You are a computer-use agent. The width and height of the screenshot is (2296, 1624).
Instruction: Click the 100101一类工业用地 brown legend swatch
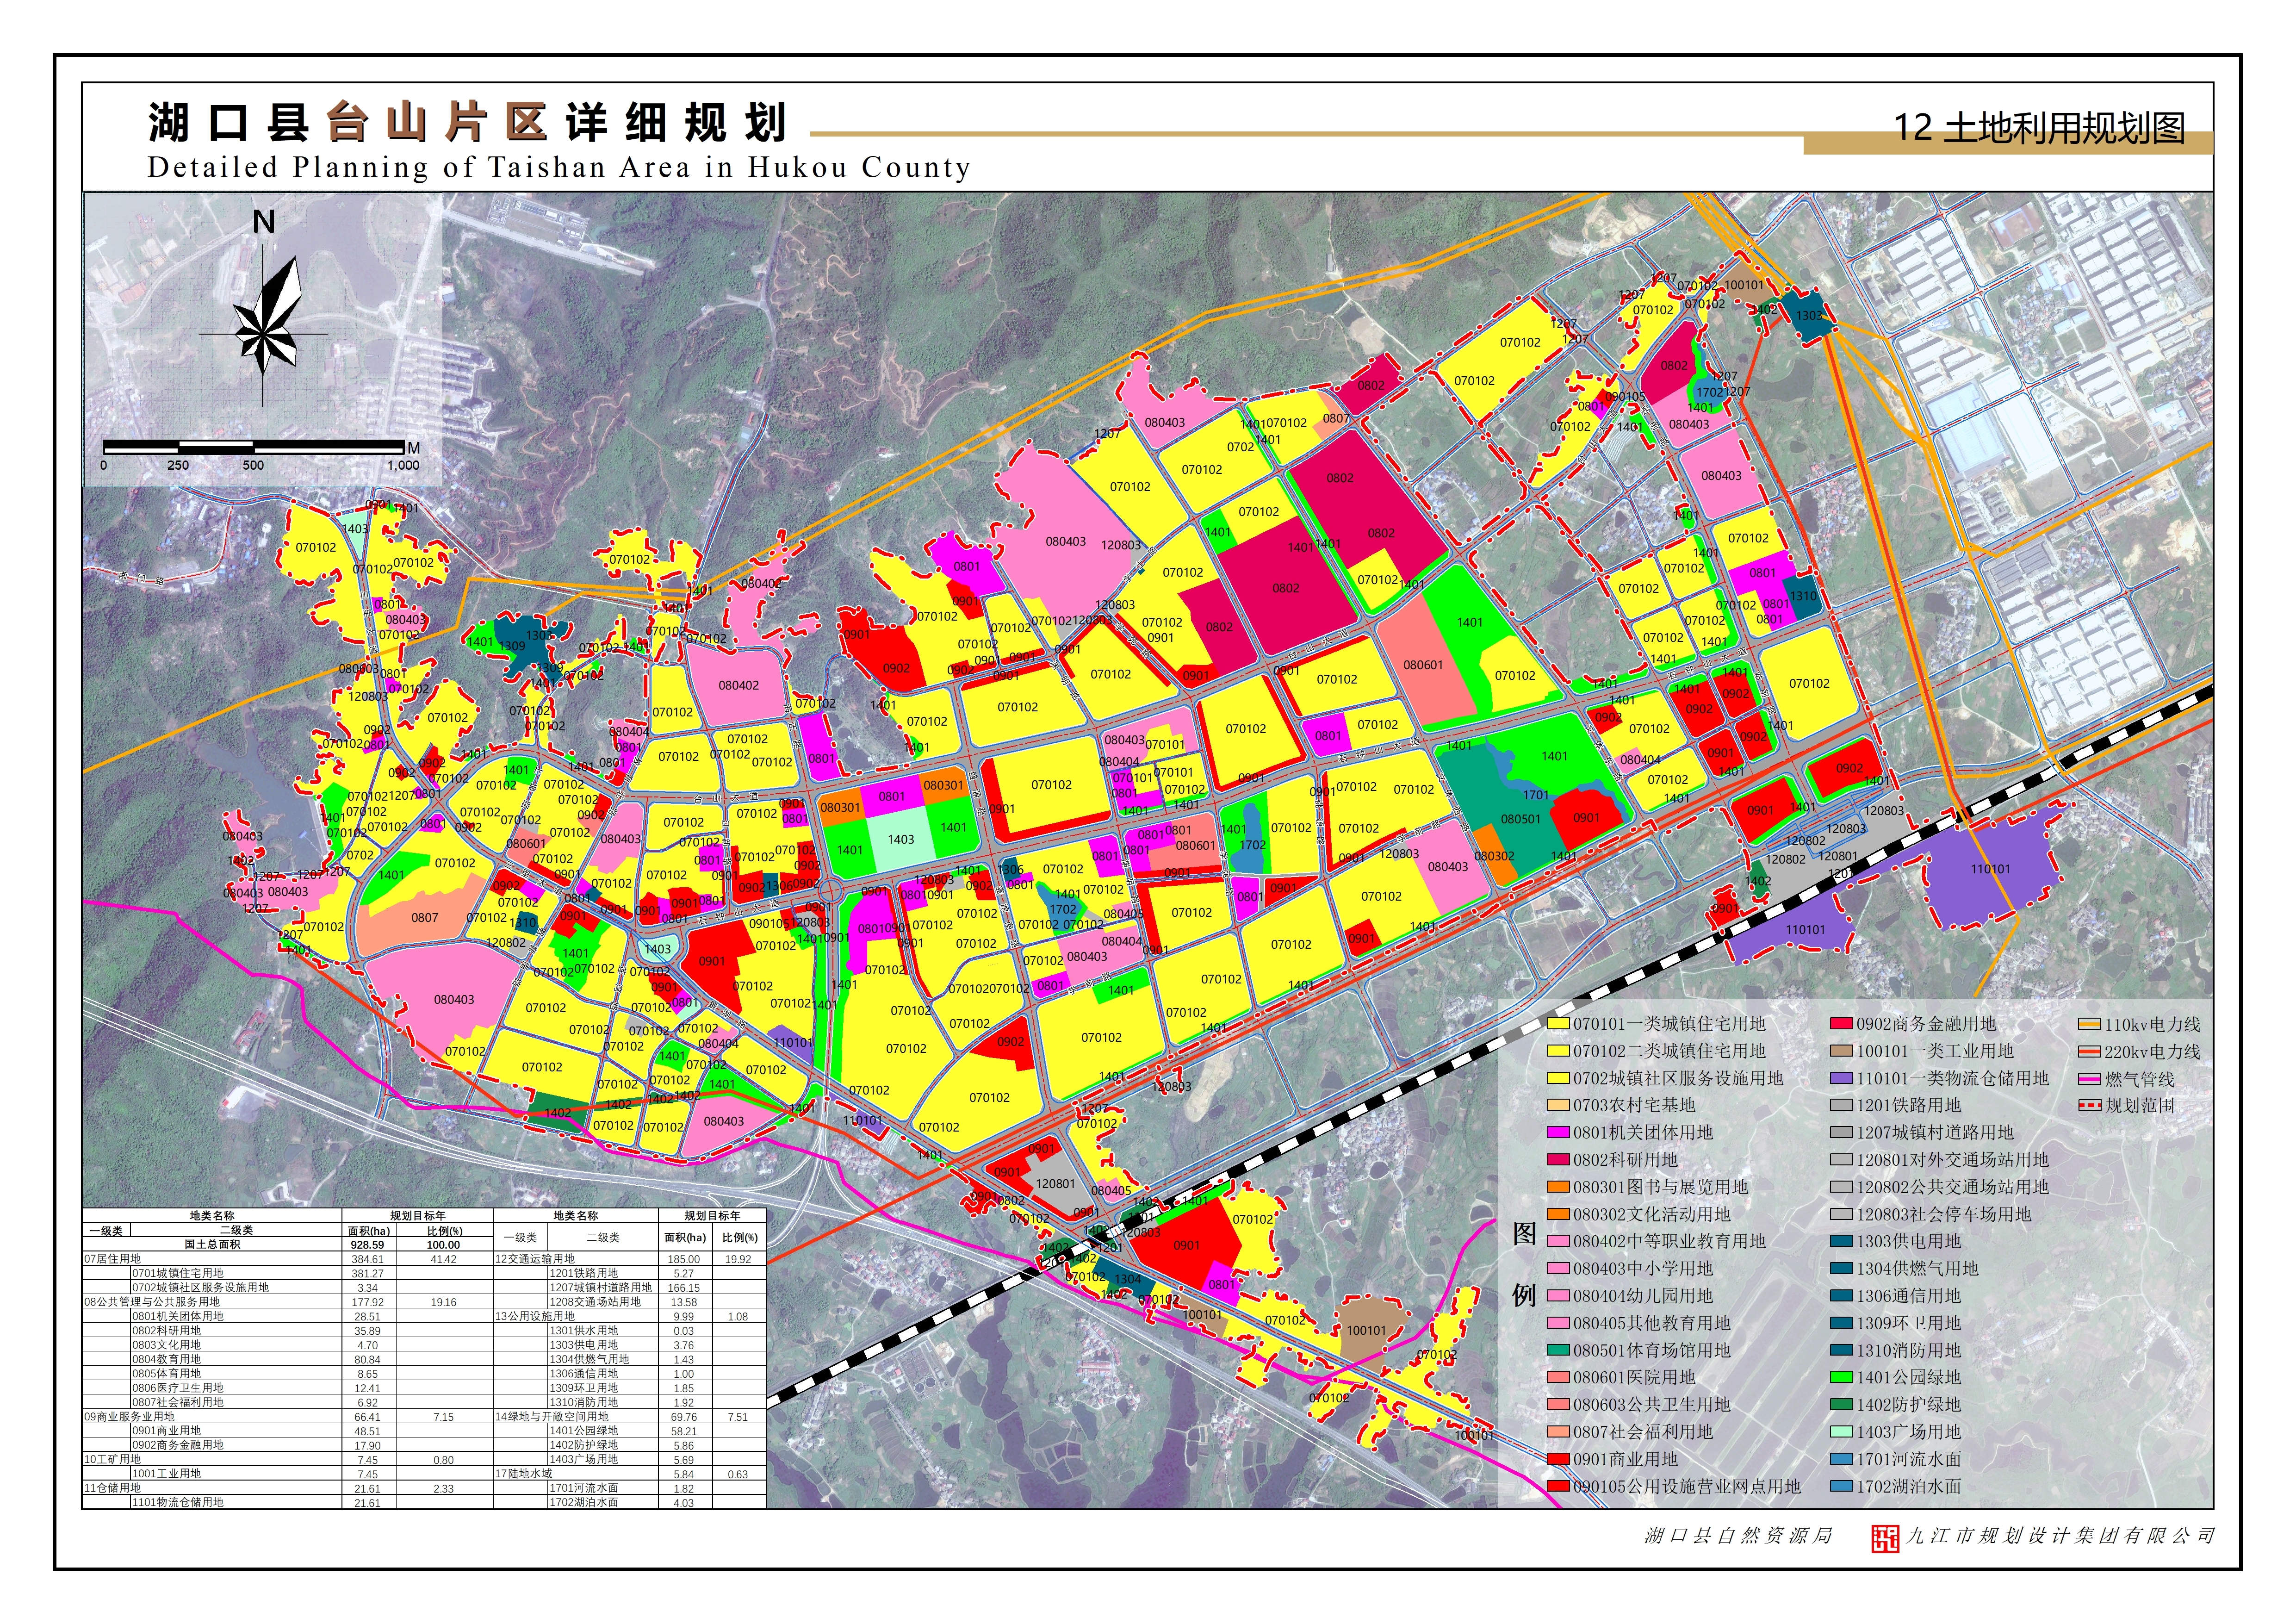(x=1842, y=1052)
